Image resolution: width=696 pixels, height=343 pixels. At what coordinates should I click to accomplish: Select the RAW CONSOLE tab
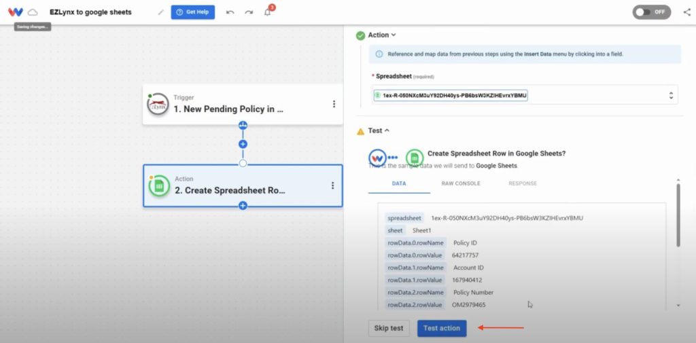461,183
